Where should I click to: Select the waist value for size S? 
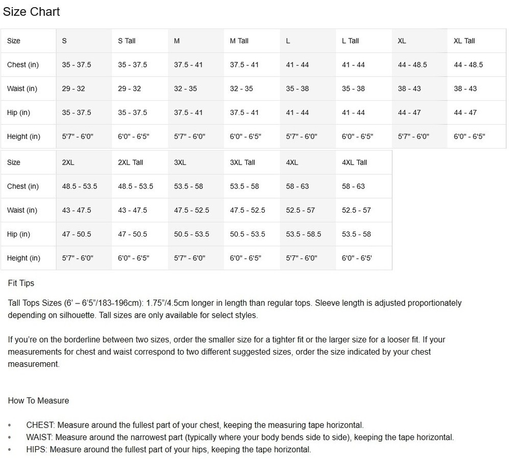pyautogui.click(x=74, y=88)
